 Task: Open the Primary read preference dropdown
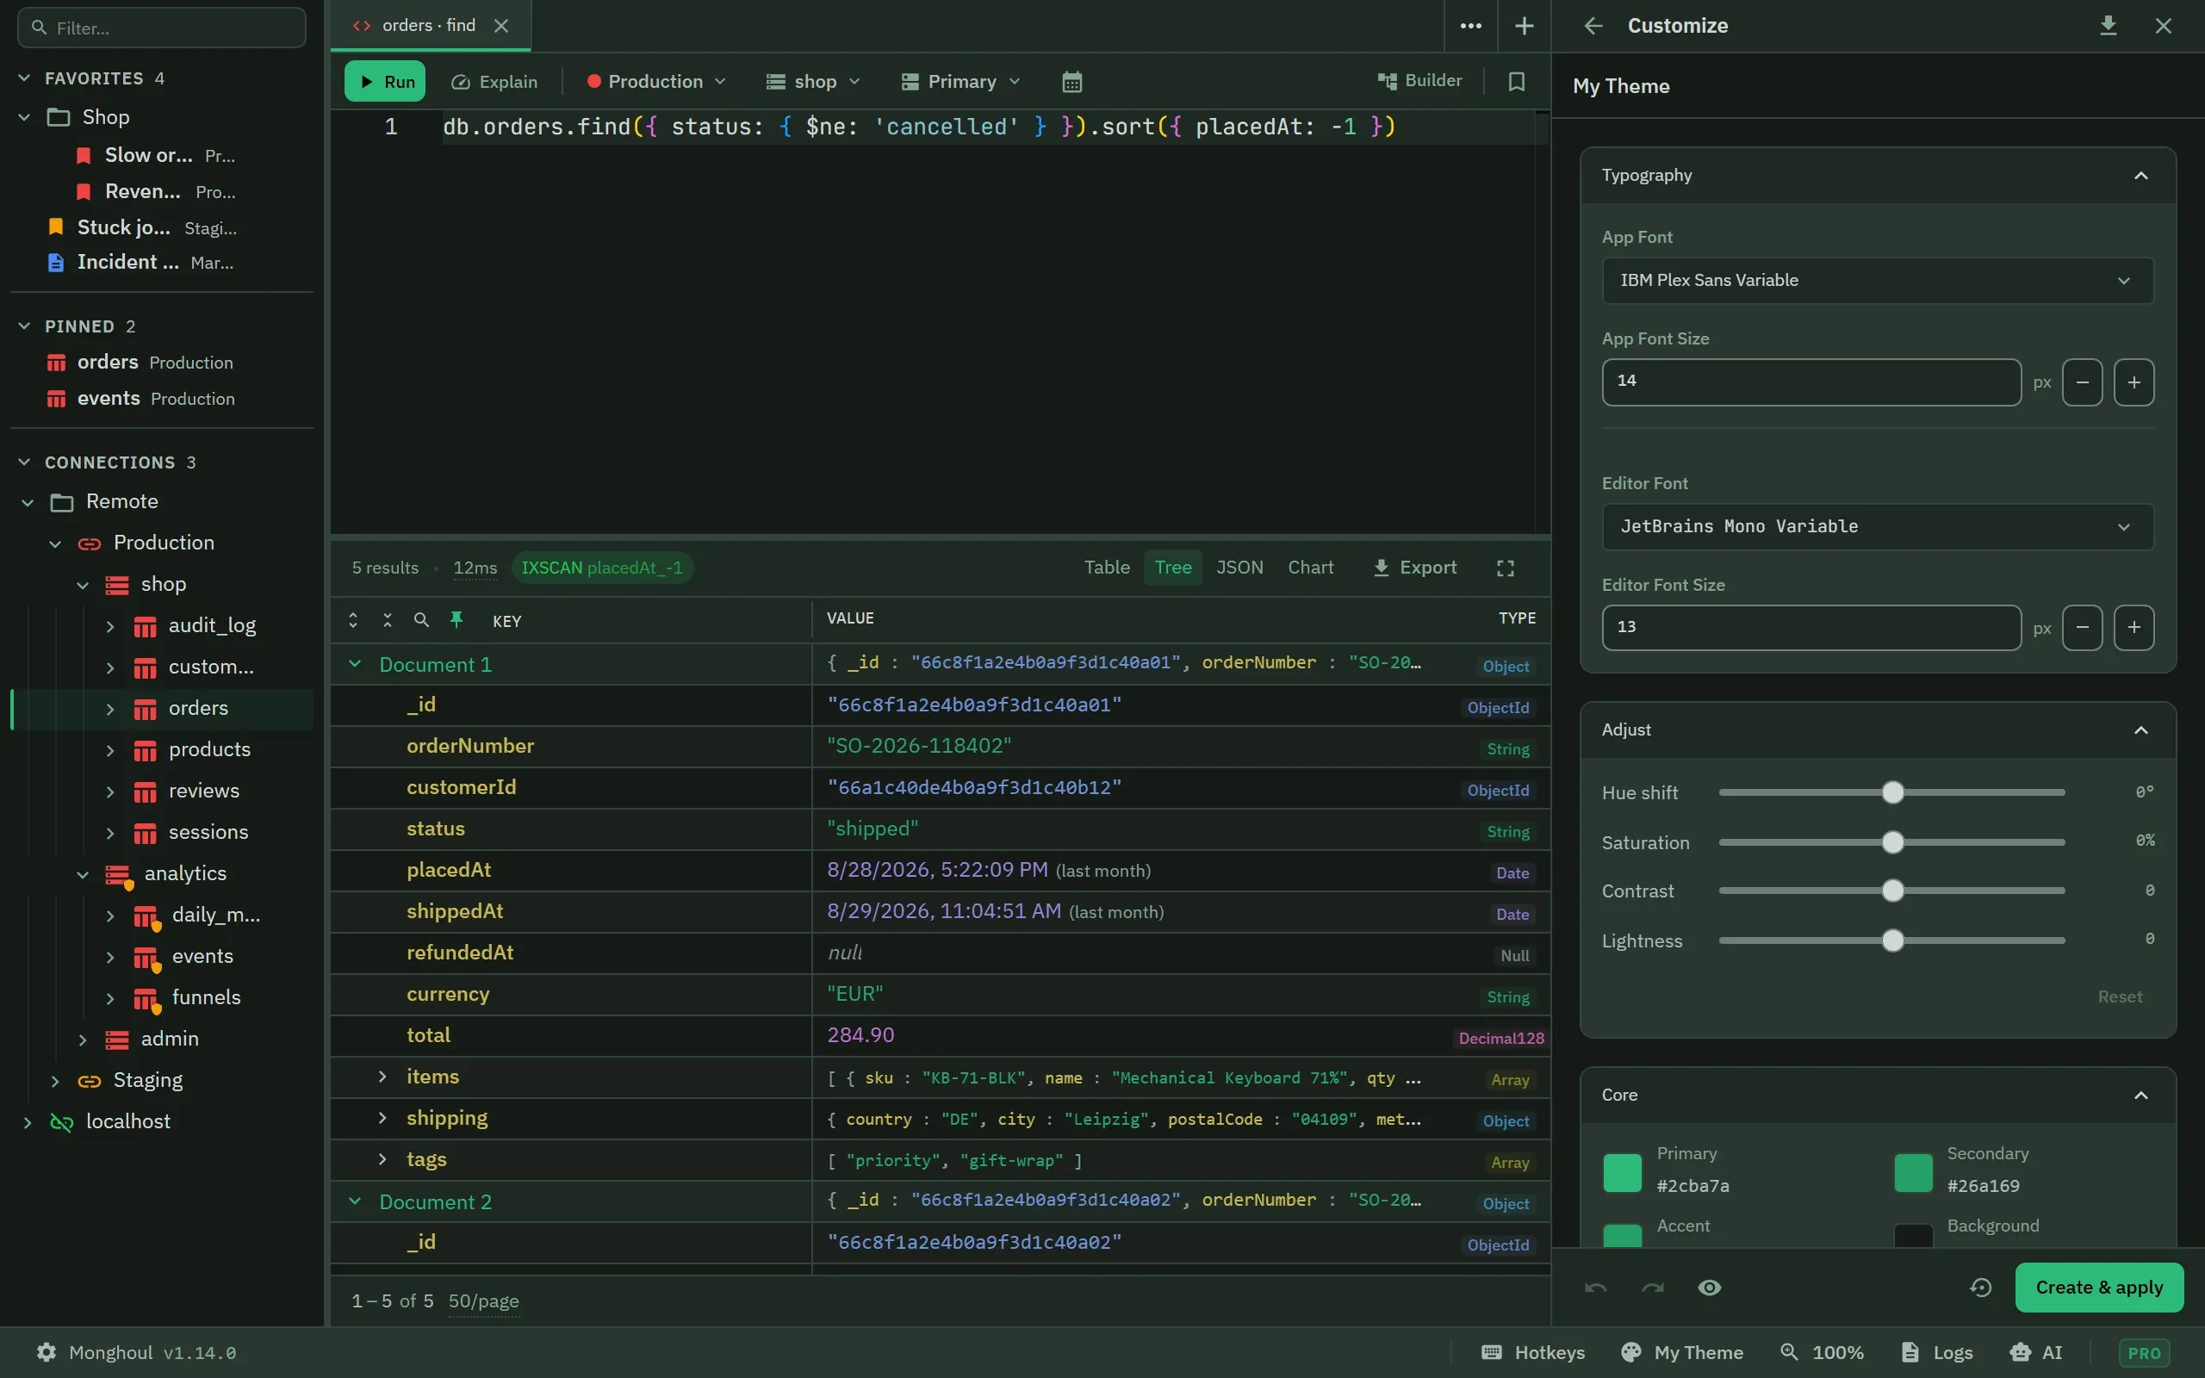(960, 82)
